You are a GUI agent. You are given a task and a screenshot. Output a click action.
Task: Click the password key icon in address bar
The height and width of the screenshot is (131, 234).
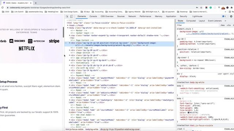197,8
